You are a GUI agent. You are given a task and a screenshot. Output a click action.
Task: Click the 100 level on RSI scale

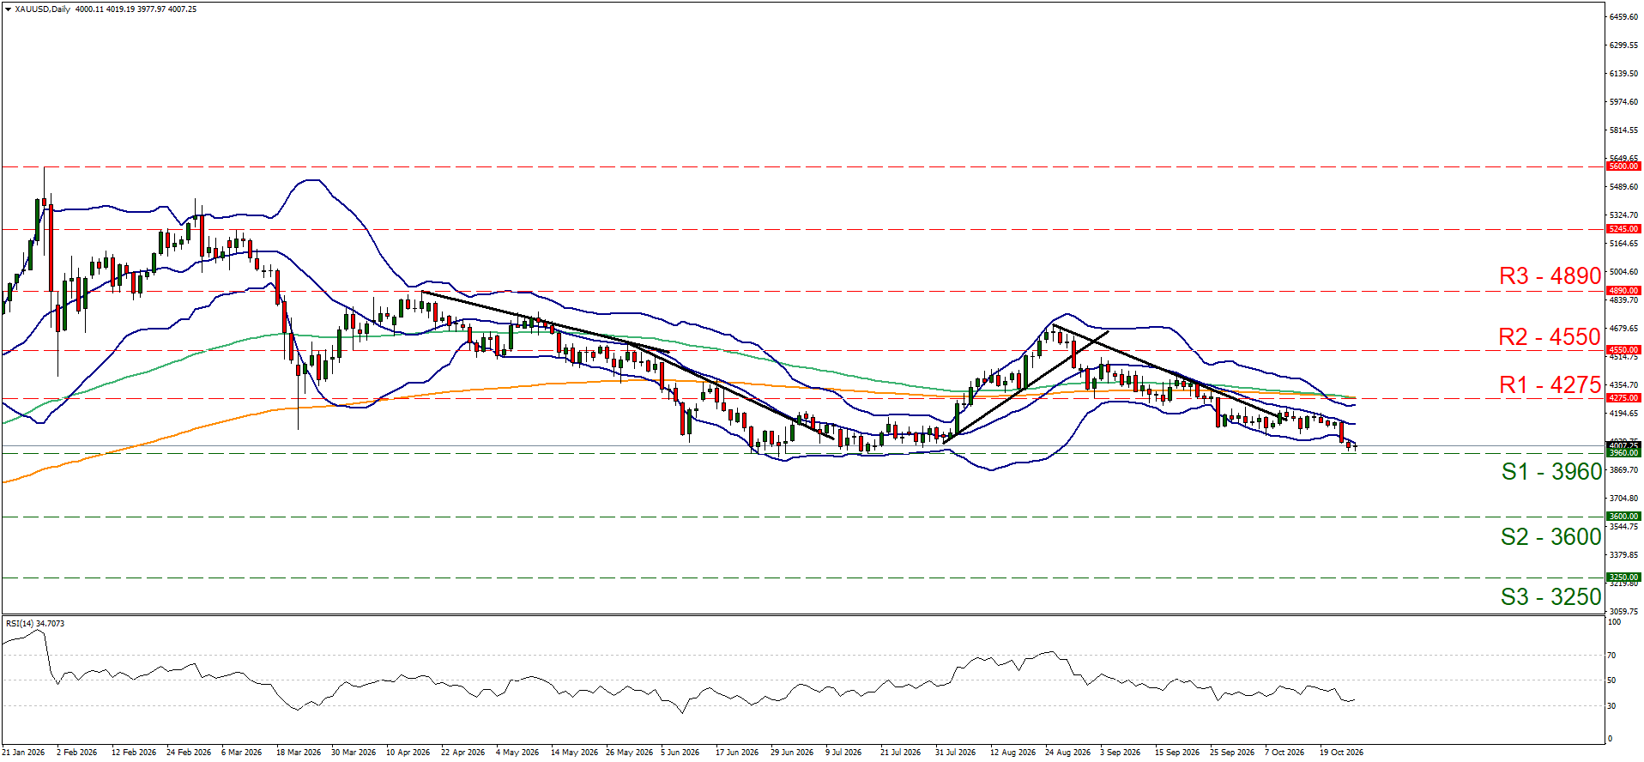pyautogui.click(x=1614, y=622)
